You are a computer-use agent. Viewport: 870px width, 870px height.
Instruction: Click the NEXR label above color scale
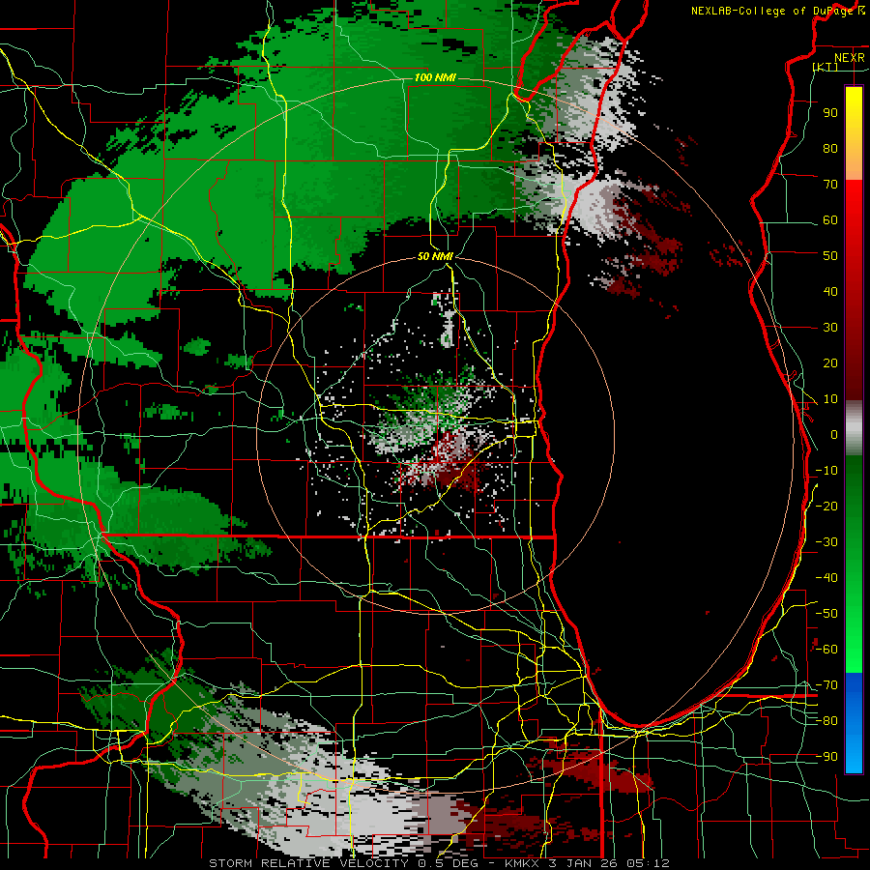coord(850,58)
